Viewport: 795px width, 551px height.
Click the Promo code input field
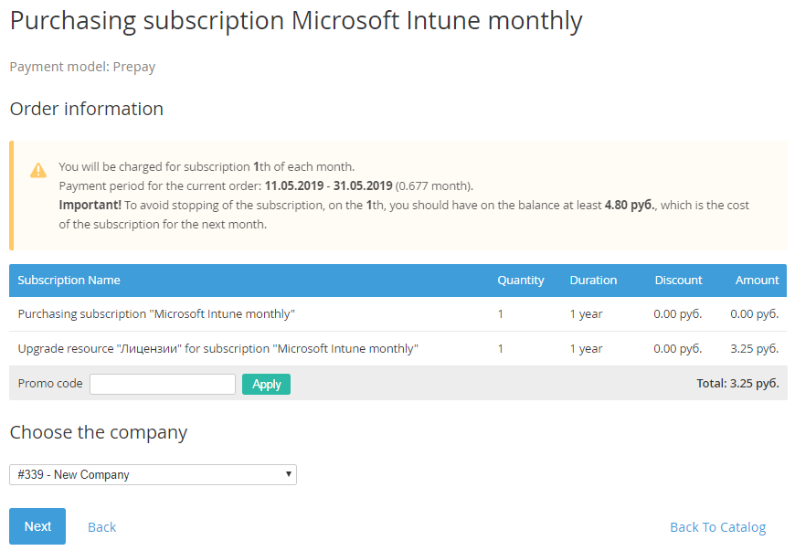[163, 384]
